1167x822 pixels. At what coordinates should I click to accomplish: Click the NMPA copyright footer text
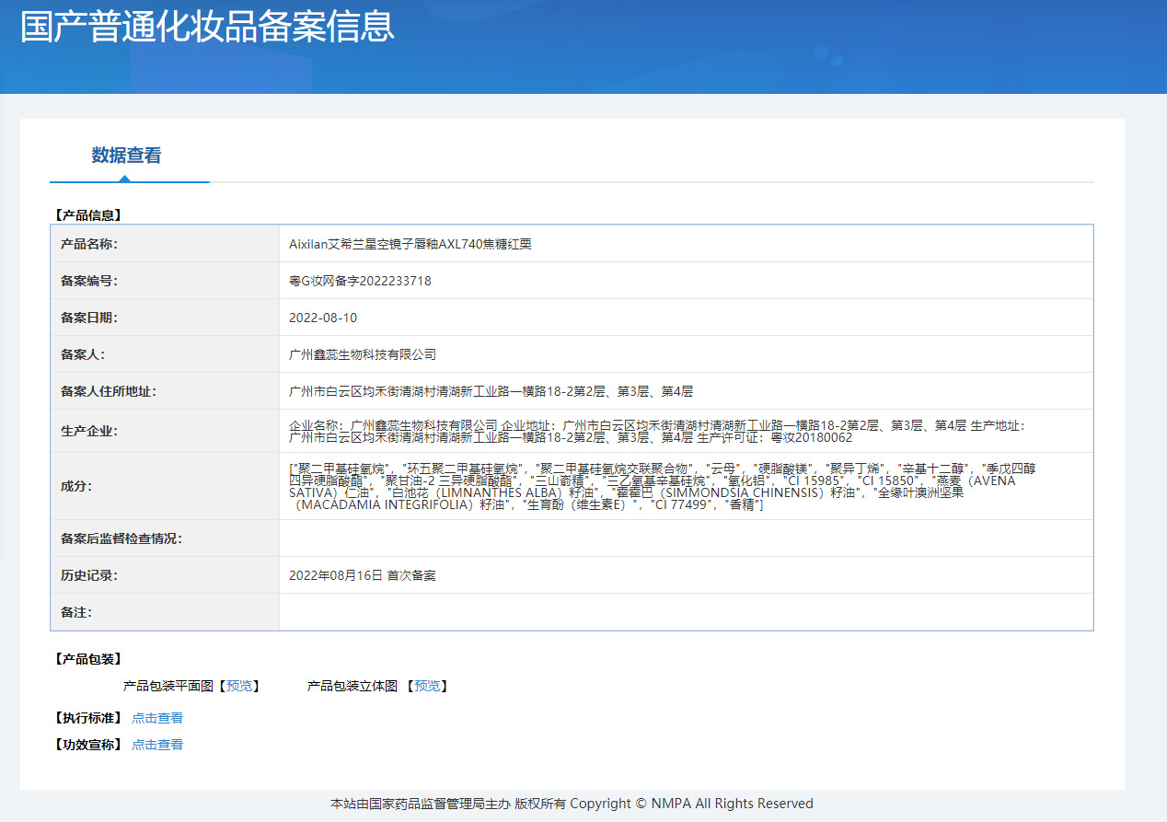point(572,804)
